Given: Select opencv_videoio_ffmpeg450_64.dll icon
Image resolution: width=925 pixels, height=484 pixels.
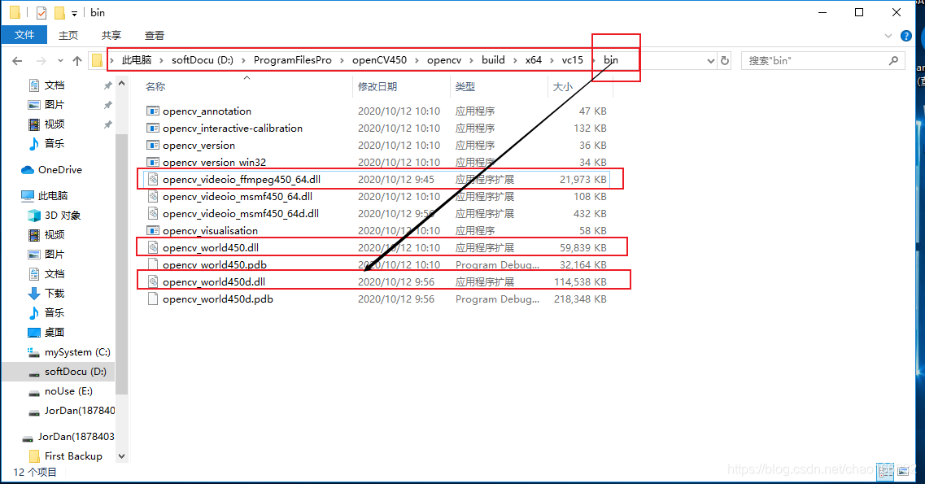Looking at the screenshot, I should pos(153,179).
